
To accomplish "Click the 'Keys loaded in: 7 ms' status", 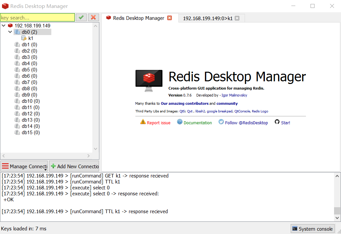I will [24, 229].
